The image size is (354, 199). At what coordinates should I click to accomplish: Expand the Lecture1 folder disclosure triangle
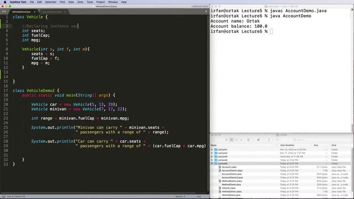pos(212,150)
